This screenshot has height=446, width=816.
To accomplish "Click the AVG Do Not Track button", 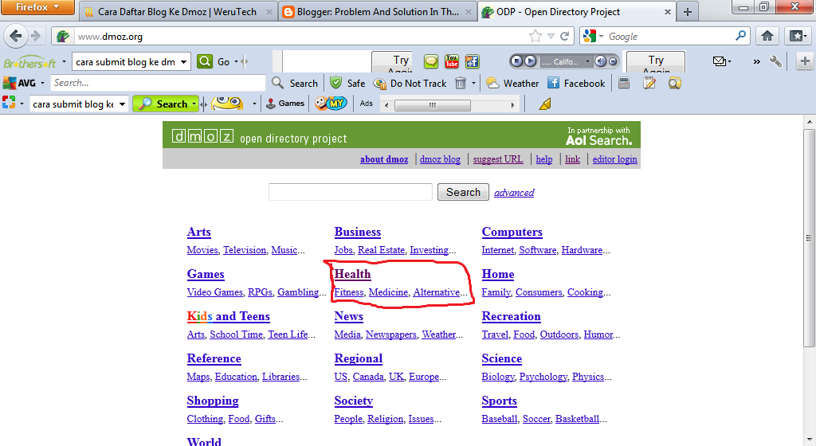I will click(x=410, y=83).
